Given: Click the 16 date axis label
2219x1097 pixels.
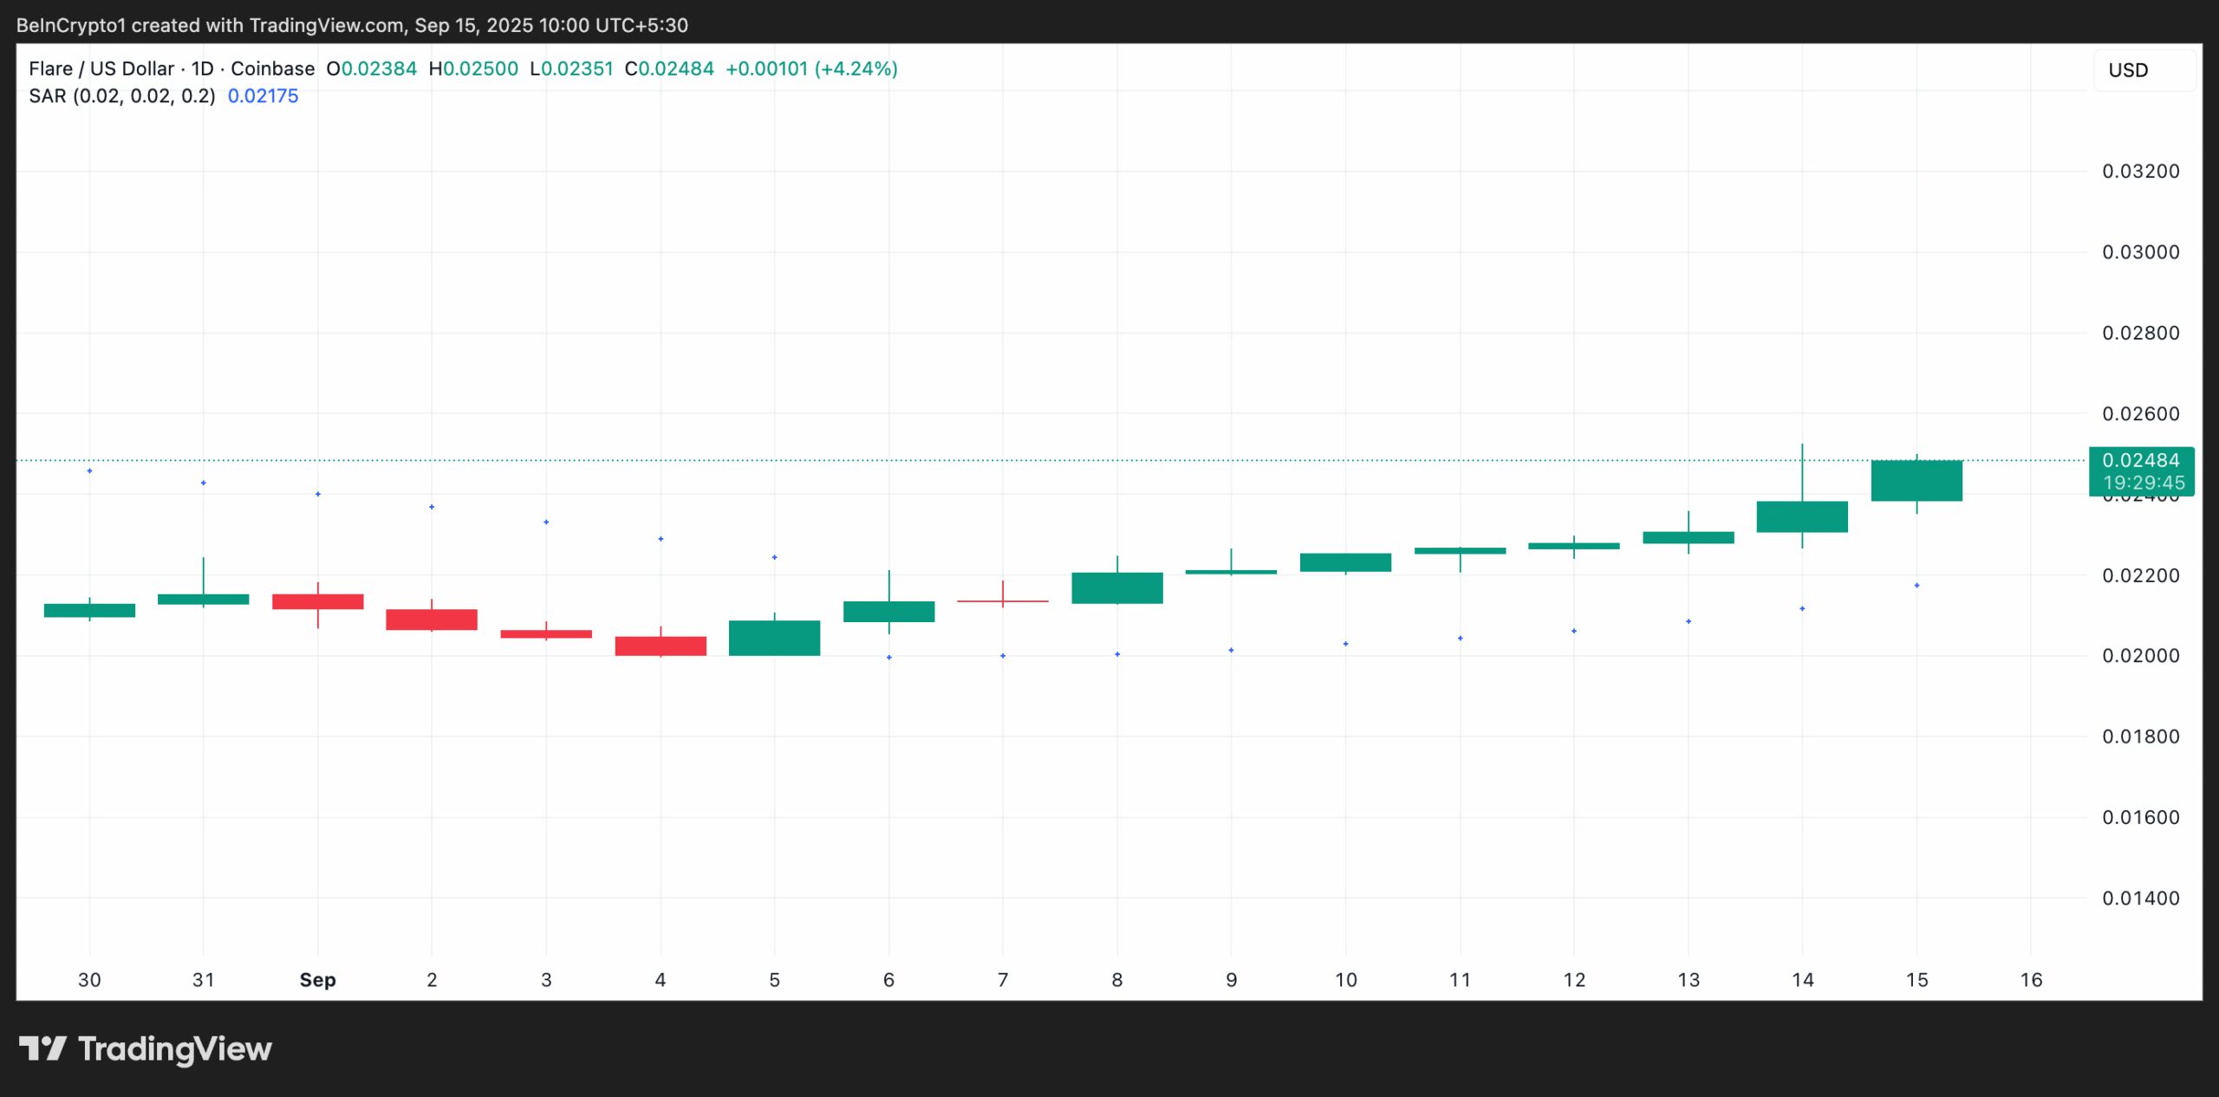Looking at the screenshot, I should pyautogui.click(x=2030, y=980).
